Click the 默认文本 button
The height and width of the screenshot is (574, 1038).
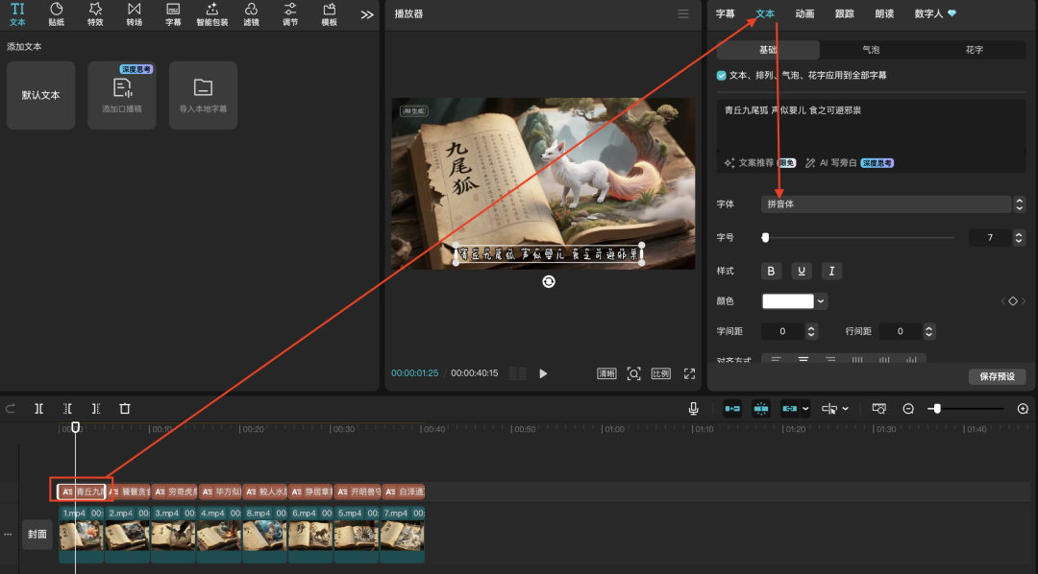pyautogui.click(x=41, y=95)
